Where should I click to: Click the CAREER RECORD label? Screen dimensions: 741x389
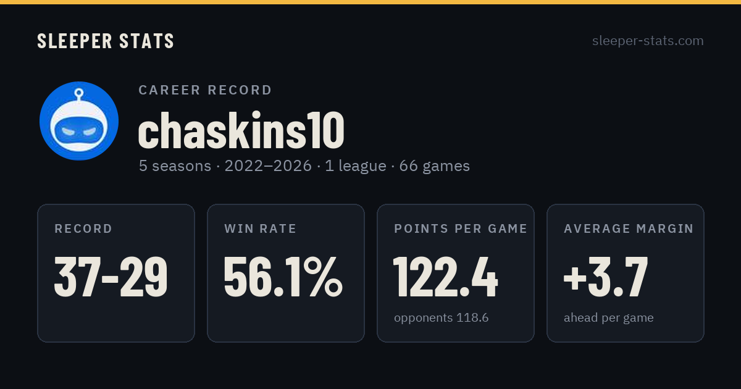205,90
